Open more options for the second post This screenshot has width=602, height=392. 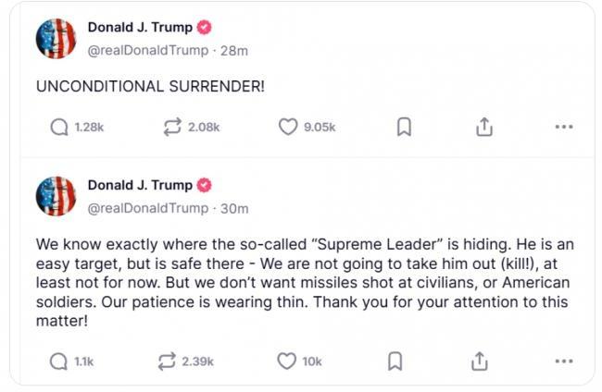563,361
